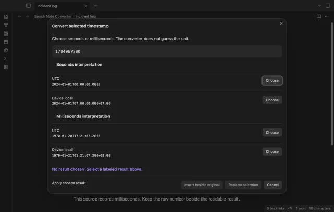Click the Seconds interpretation heading
334x212 pixels.
(x=79, y=65)
